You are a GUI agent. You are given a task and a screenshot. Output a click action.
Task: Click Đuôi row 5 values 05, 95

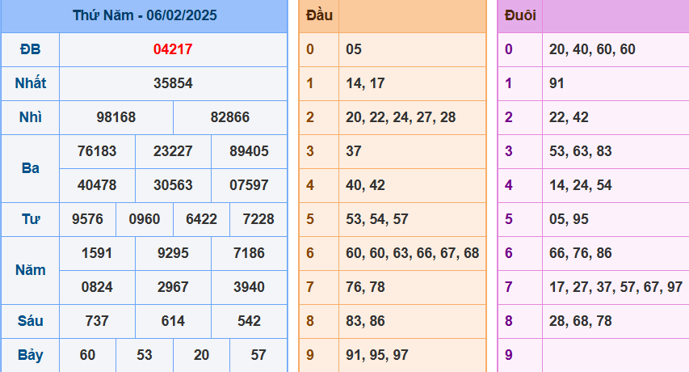[x=569, y=219]
